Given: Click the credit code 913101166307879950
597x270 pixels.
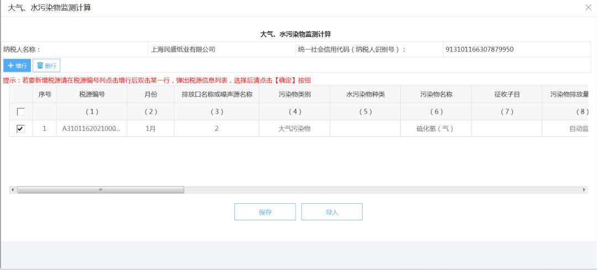Looking at the screenshot, I should [x=480, y=50].
